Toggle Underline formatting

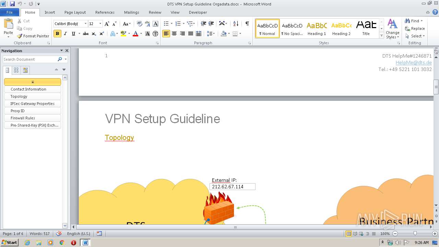coord(73,34)
